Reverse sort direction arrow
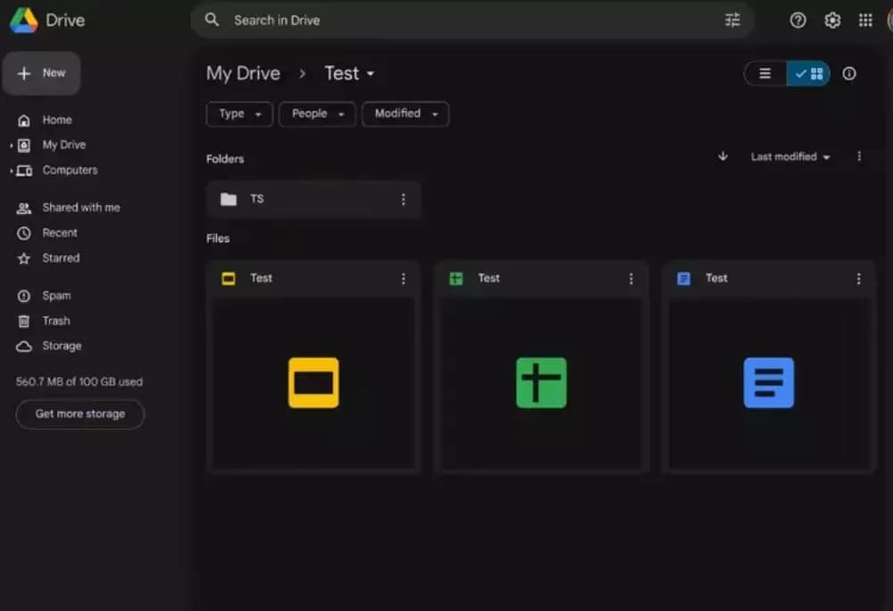The height and width of the screenshot is (611, 893). (722, 156)
